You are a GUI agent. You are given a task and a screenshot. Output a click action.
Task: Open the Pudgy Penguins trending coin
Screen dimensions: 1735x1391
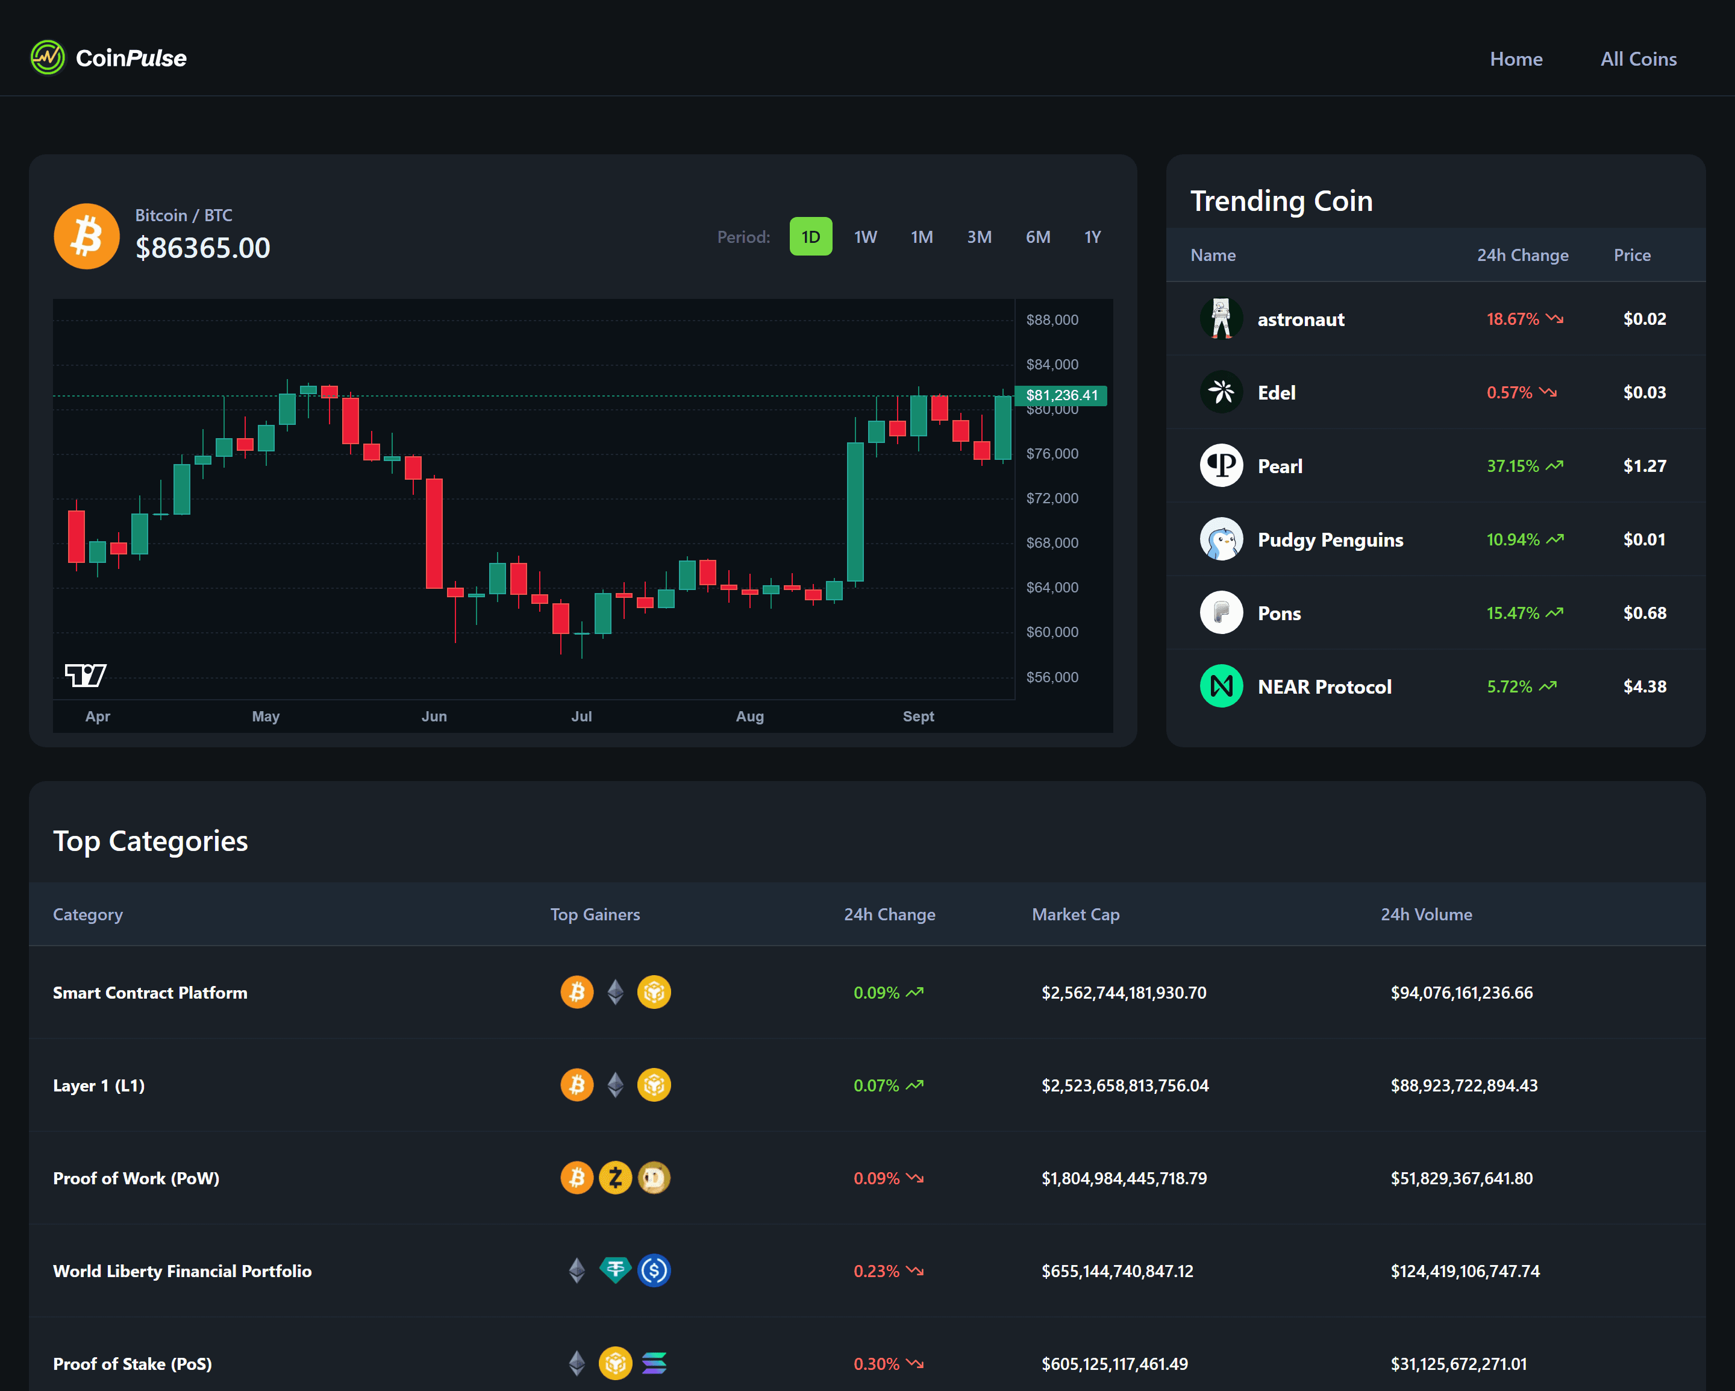[x=1330, y=539]
